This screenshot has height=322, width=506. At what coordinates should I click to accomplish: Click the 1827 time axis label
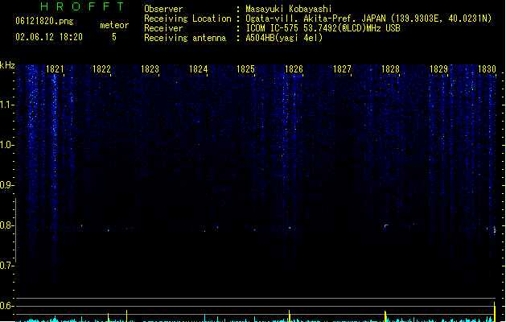[x=342, y=69]
